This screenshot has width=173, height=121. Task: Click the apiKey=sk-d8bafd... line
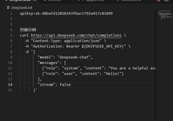(x=66, y=14)
